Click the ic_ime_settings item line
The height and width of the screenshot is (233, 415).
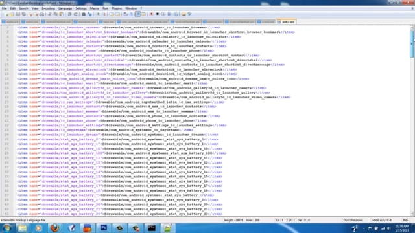(121, 102)
